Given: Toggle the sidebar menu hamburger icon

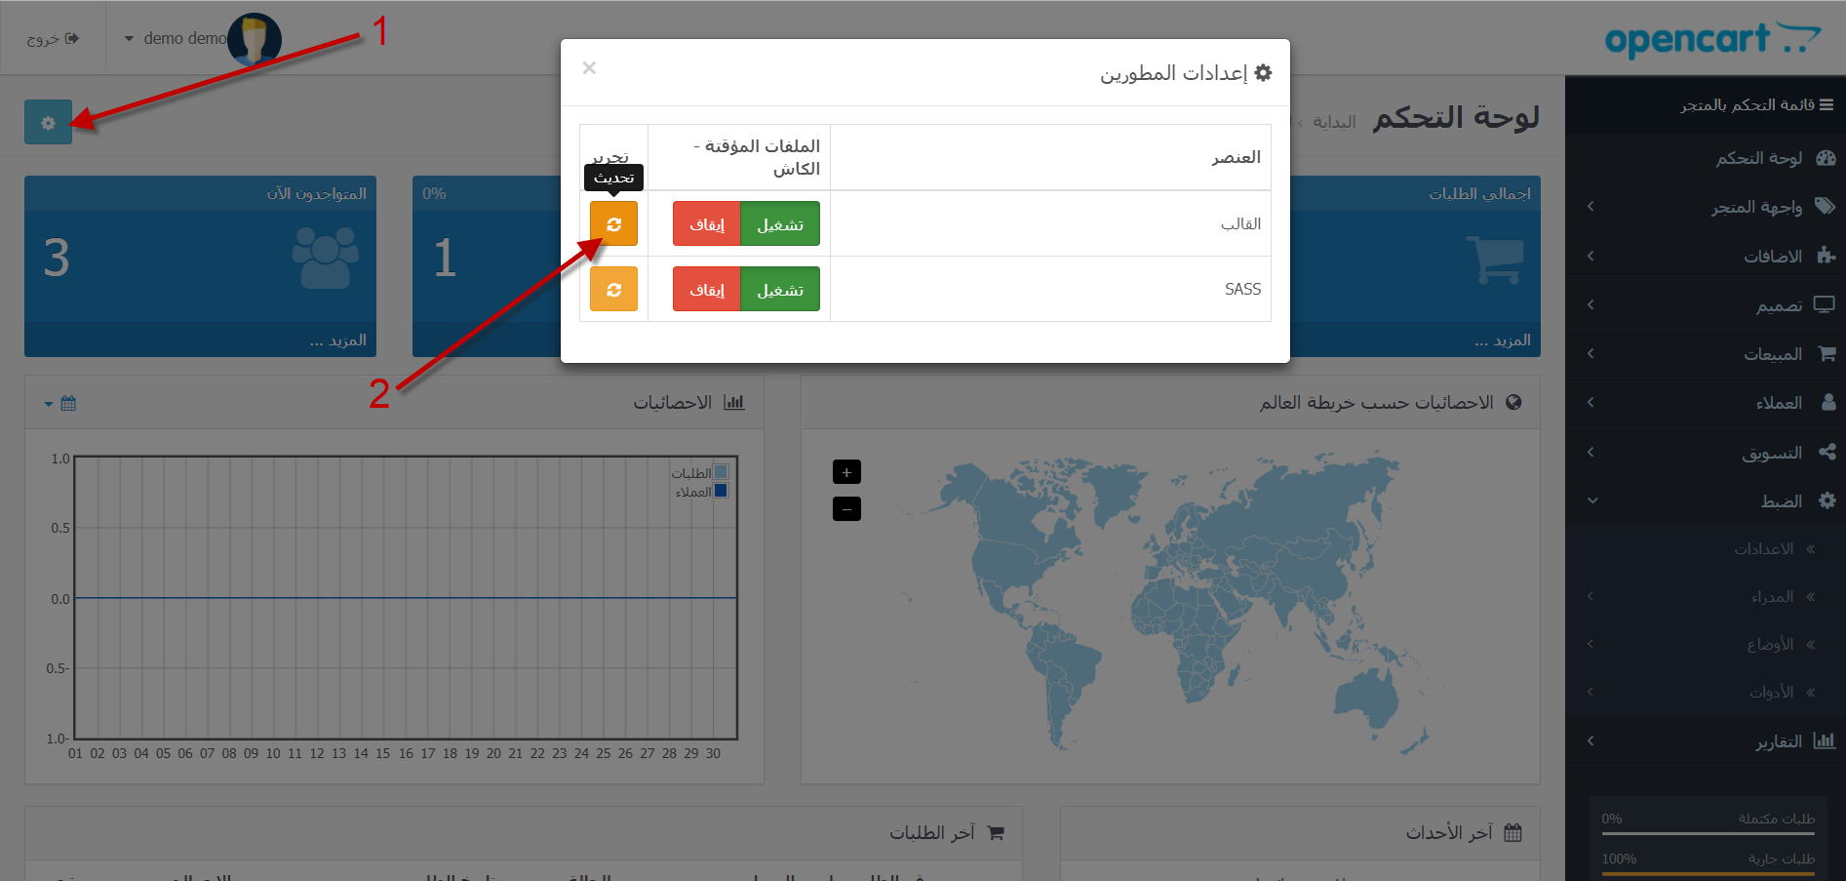Looking at the screenshot, I should pos(1826,104).
